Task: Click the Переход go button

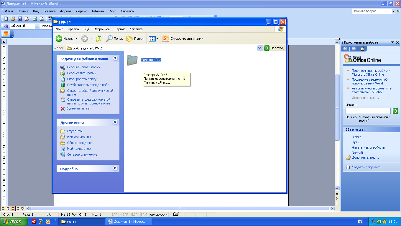Action: point(274,48)
